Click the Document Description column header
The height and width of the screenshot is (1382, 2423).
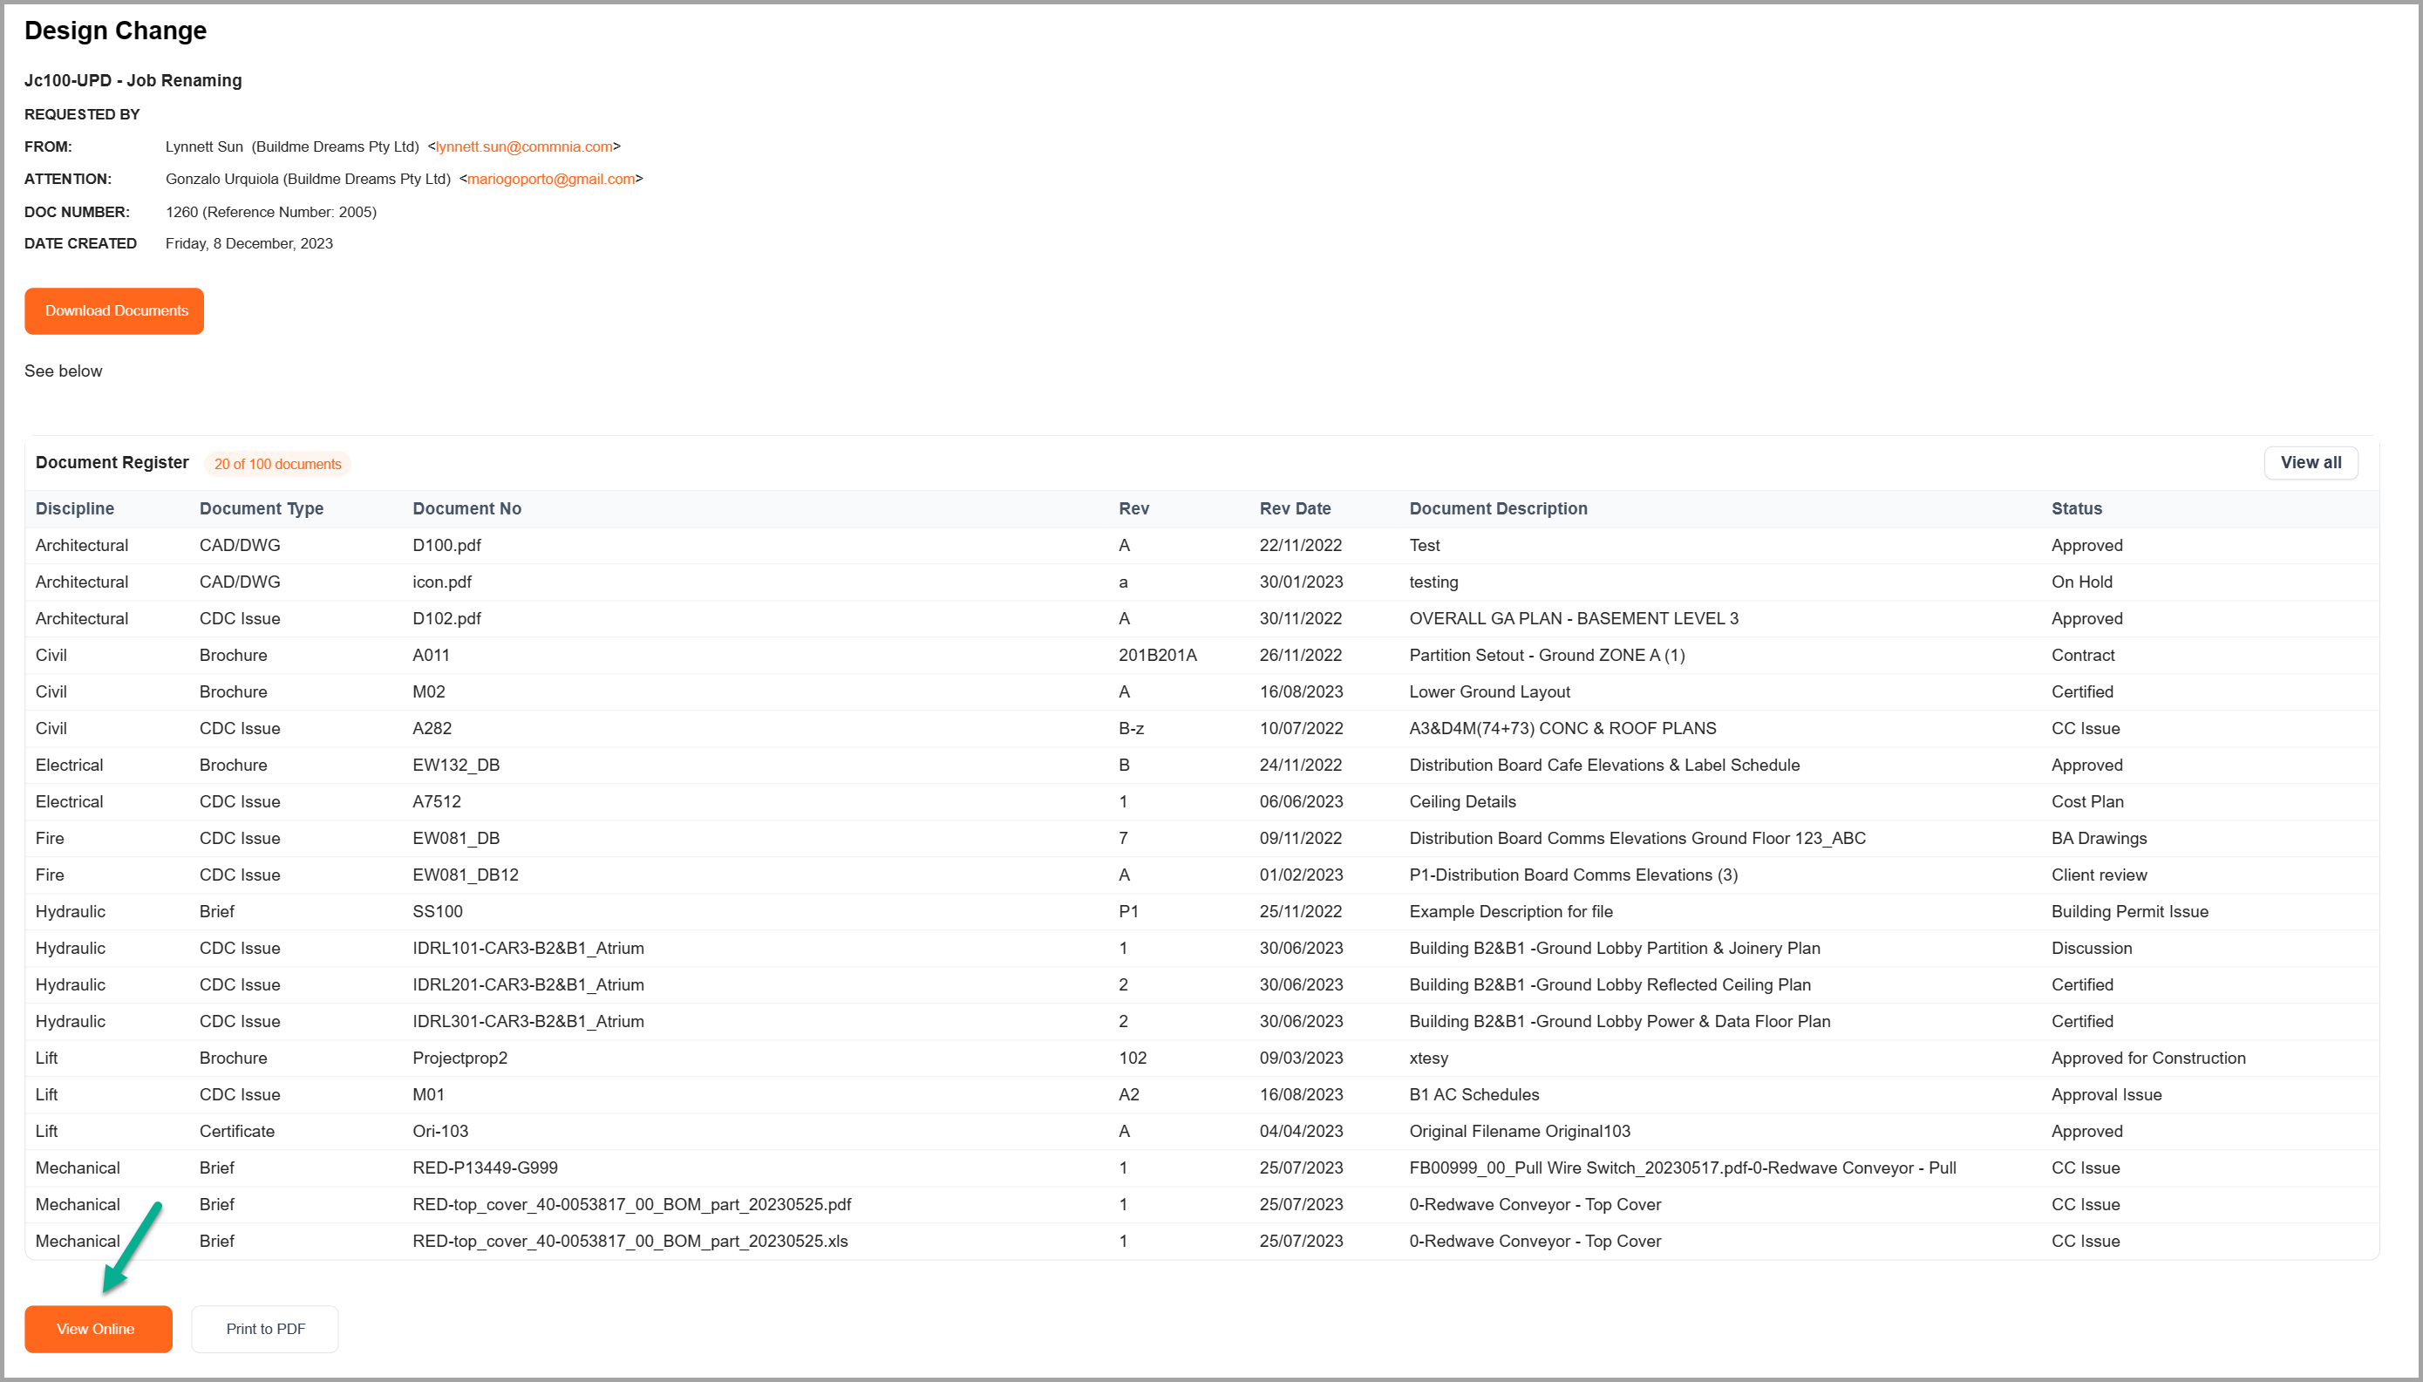coord(1498,508)
